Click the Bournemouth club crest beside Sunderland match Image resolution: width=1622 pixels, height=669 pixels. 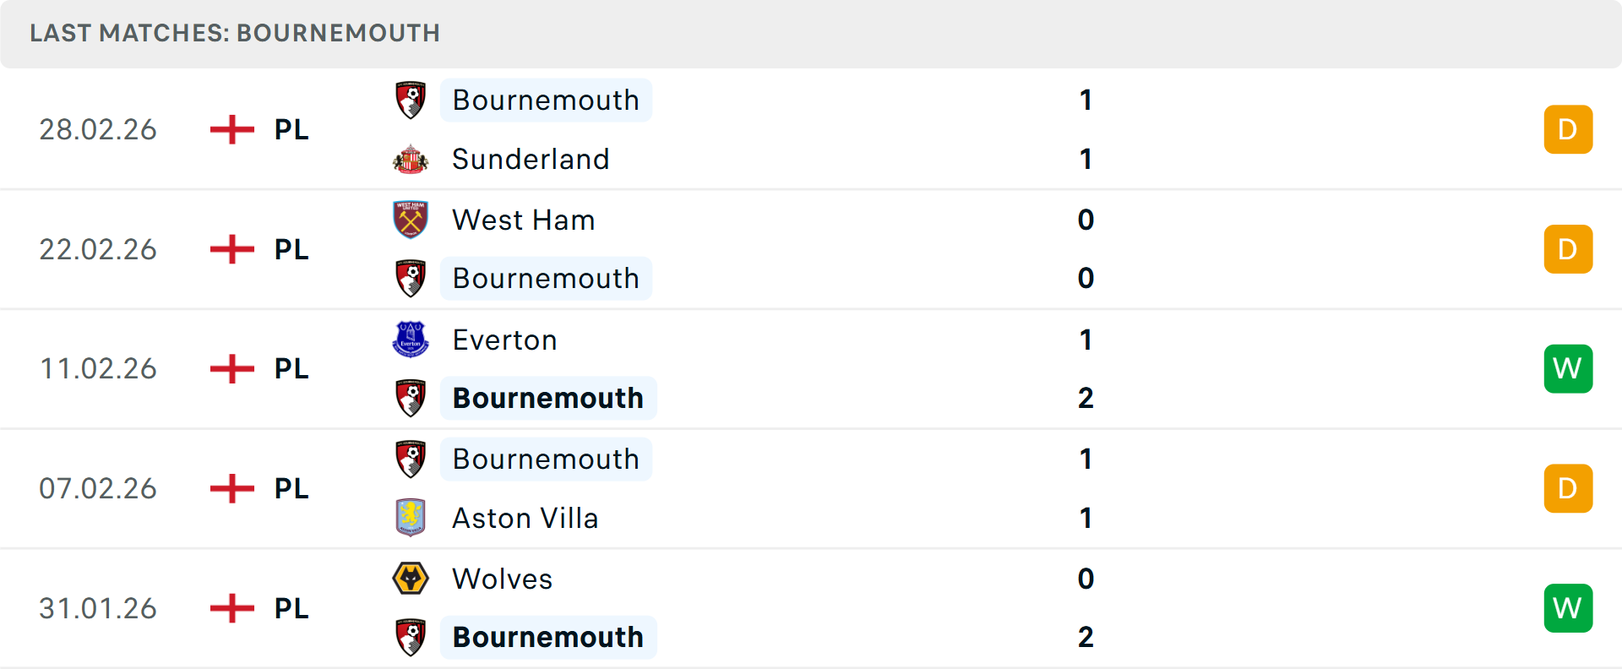411,100
